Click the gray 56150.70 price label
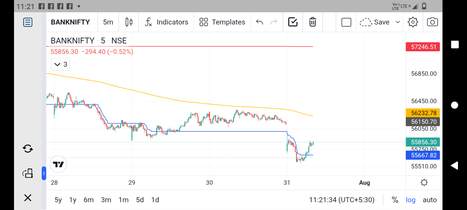This screenshot has height=210, width=467. point(423,122)
